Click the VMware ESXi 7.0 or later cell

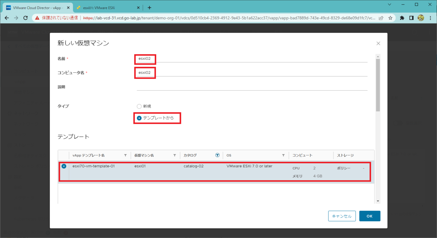click(249, 166)
